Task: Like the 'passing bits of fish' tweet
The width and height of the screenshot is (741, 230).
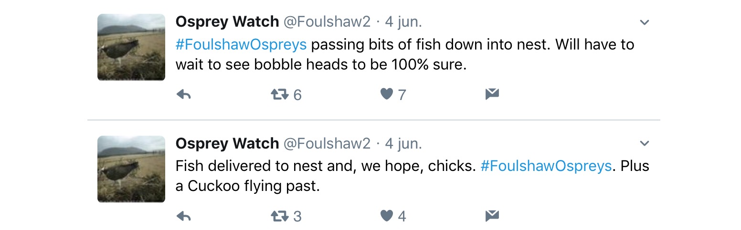Action: tap(386, 95)
